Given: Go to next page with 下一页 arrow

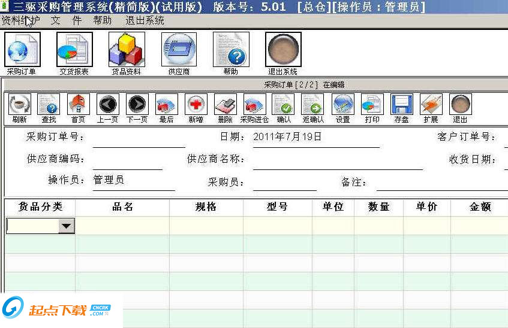Looking at the screenshot, I should pos(137,104).
